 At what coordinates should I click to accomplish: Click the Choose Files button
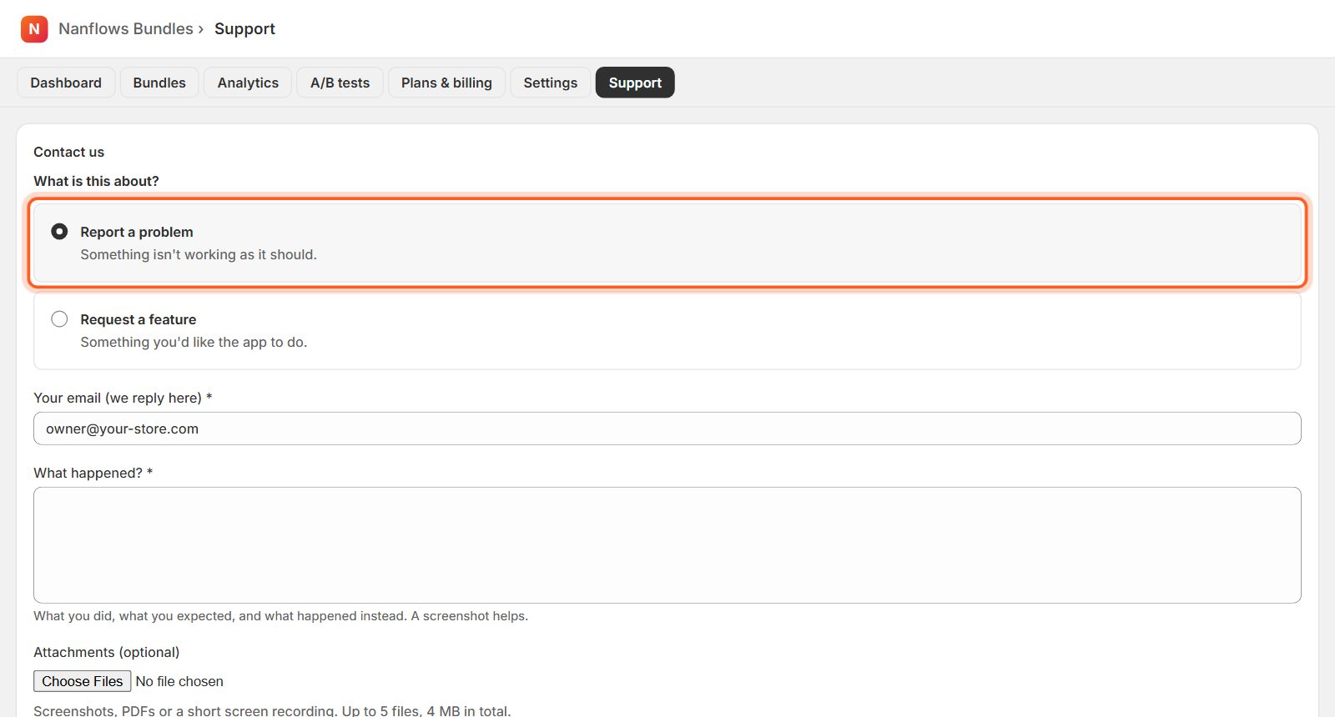click(x=83, y=681)
